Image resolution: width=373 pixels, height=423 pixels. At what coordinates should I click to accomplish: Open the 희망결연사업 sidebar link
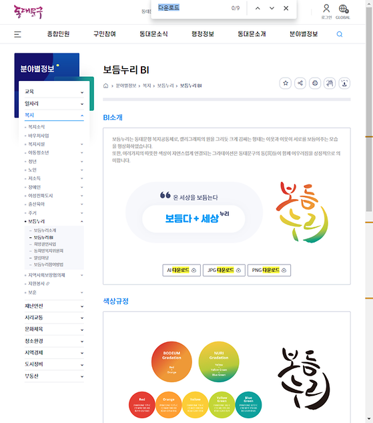pyautogui.click(x=45, y=244)
